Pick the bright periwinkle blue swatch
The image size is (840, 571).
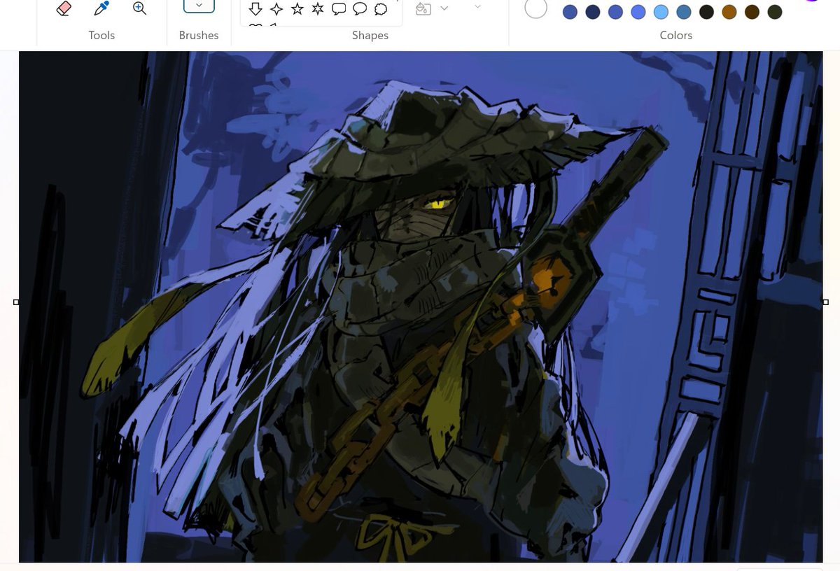coord(638,12)
